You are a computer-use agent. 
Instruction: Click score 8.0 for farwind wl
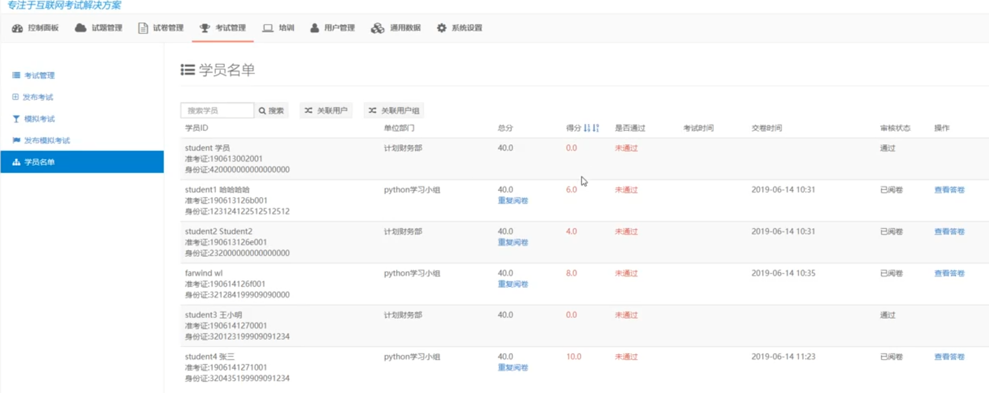571,273
